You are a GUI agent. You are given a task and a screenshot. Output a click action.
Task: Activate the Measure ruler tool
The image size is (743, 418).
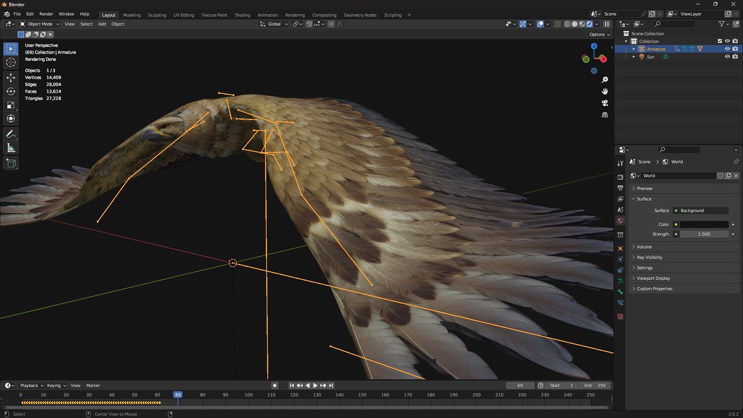pos(10,148)
